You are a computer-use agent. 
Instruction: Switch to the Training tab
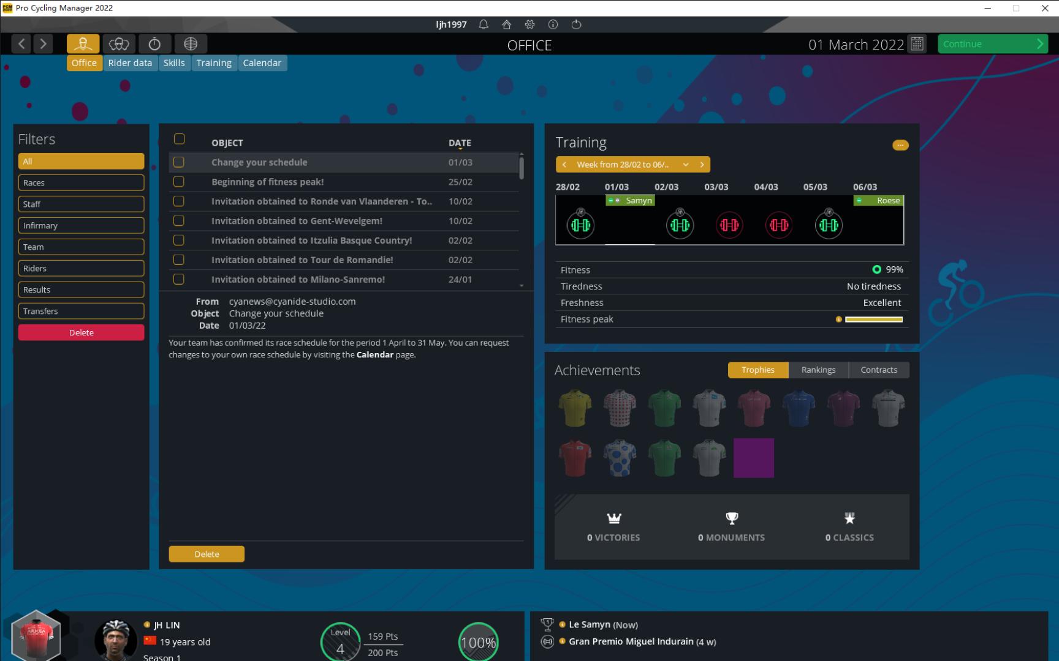(214, 62)
